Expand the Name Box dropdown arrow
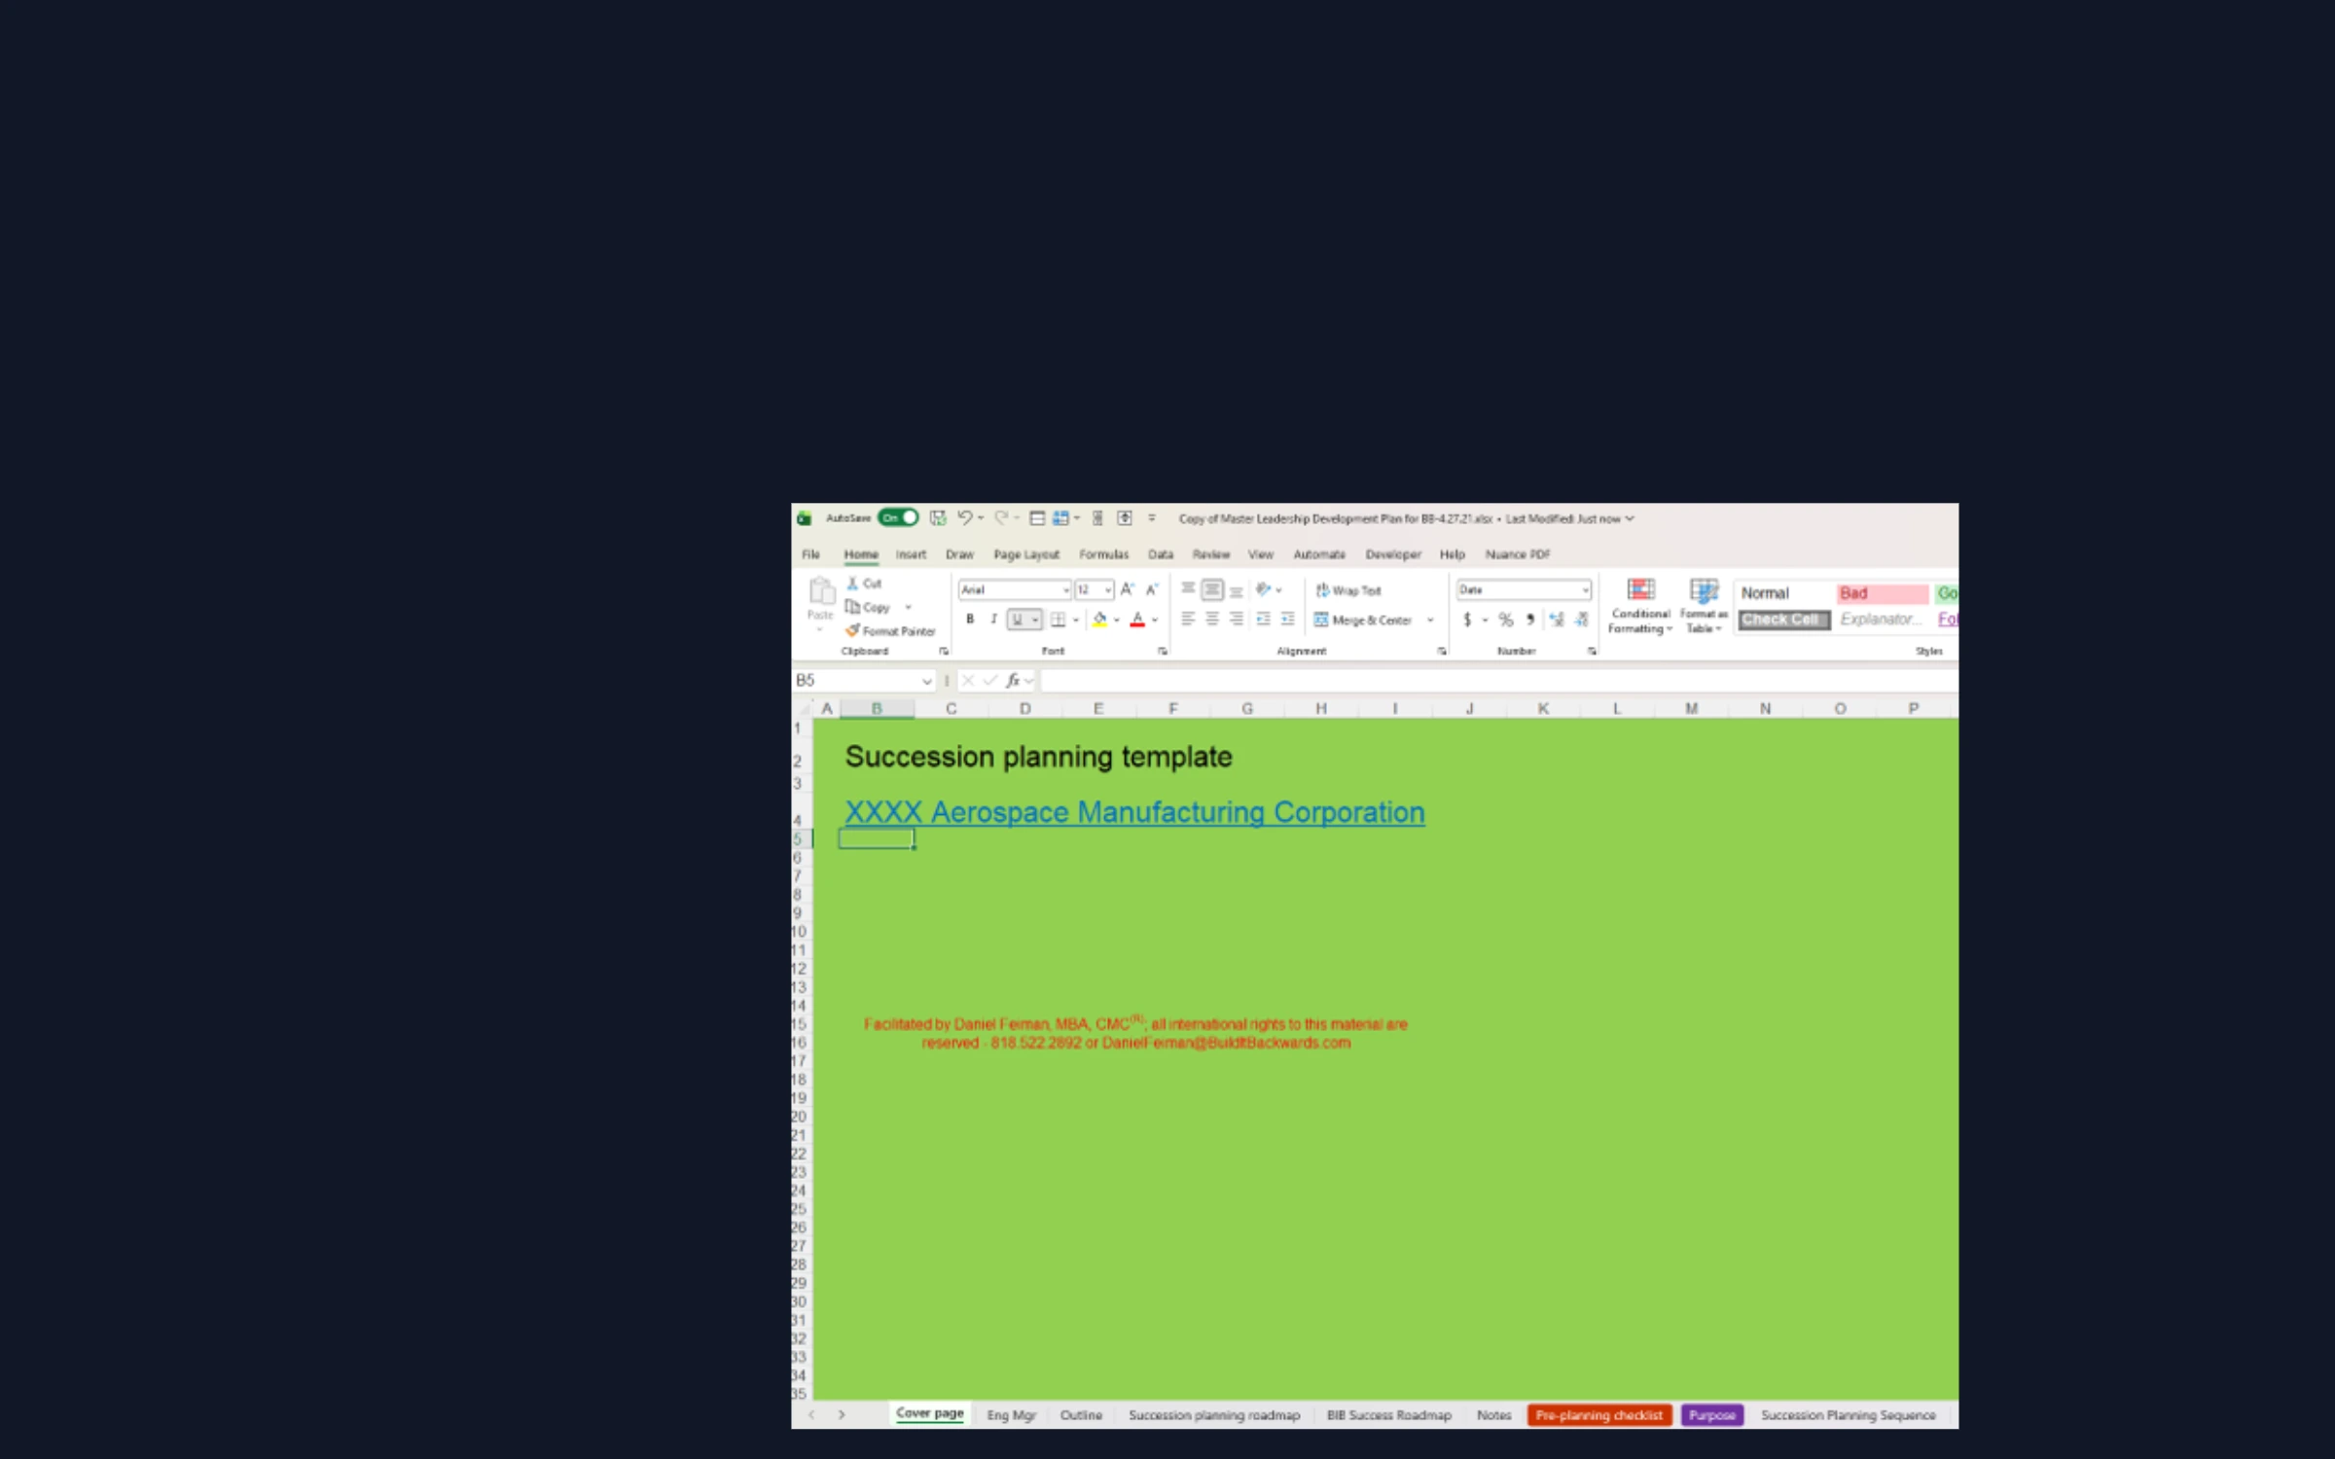 (927, 681)
